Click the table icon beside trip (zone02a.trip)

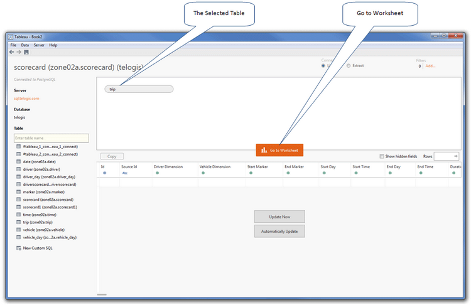18,222
